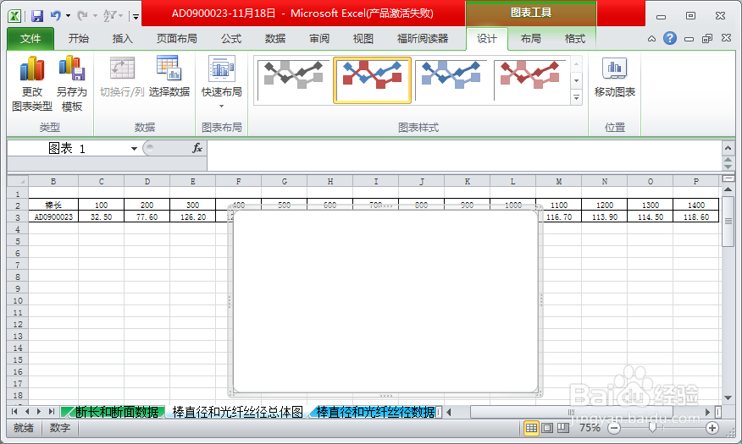This screenshot has width=742, height=444.
Task: Switch to chart tools Format (格式) tab
Action: click(575, 39)
